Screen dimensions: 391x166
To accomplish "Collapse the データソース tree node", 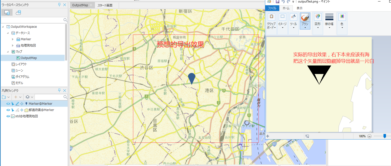I will tap(8, 33).
